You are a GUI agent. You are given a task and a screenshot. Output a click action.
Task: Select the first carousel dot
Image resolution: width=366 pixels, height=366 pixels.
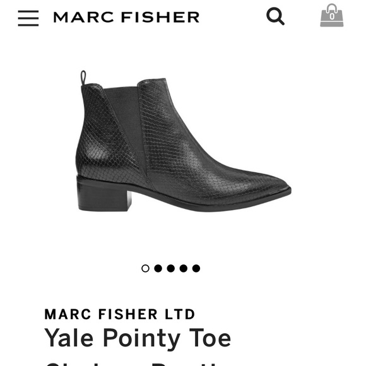(145, 268)
